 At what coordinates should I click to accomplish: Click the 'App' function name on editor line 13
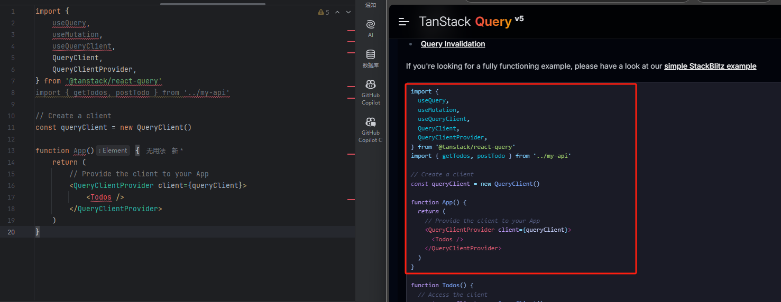coord(80,150)
